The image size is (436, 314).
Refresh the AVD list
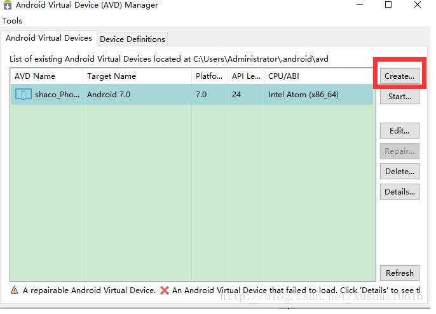tap(400, 273)
